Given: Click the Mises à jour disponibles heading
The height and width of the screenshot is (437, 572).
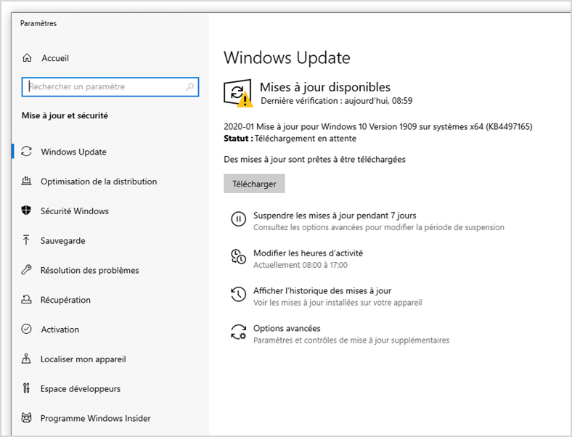Looking at the screenshot, I should click(x=325, y=87).
